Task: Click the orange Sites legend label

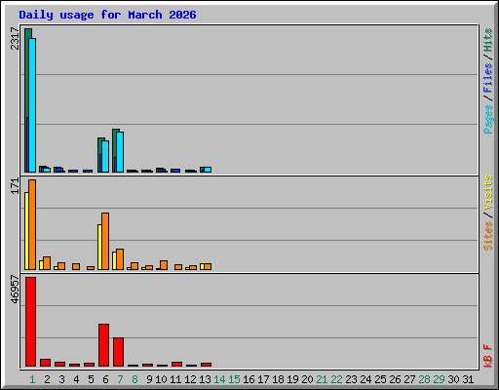Action: (488, 236)
